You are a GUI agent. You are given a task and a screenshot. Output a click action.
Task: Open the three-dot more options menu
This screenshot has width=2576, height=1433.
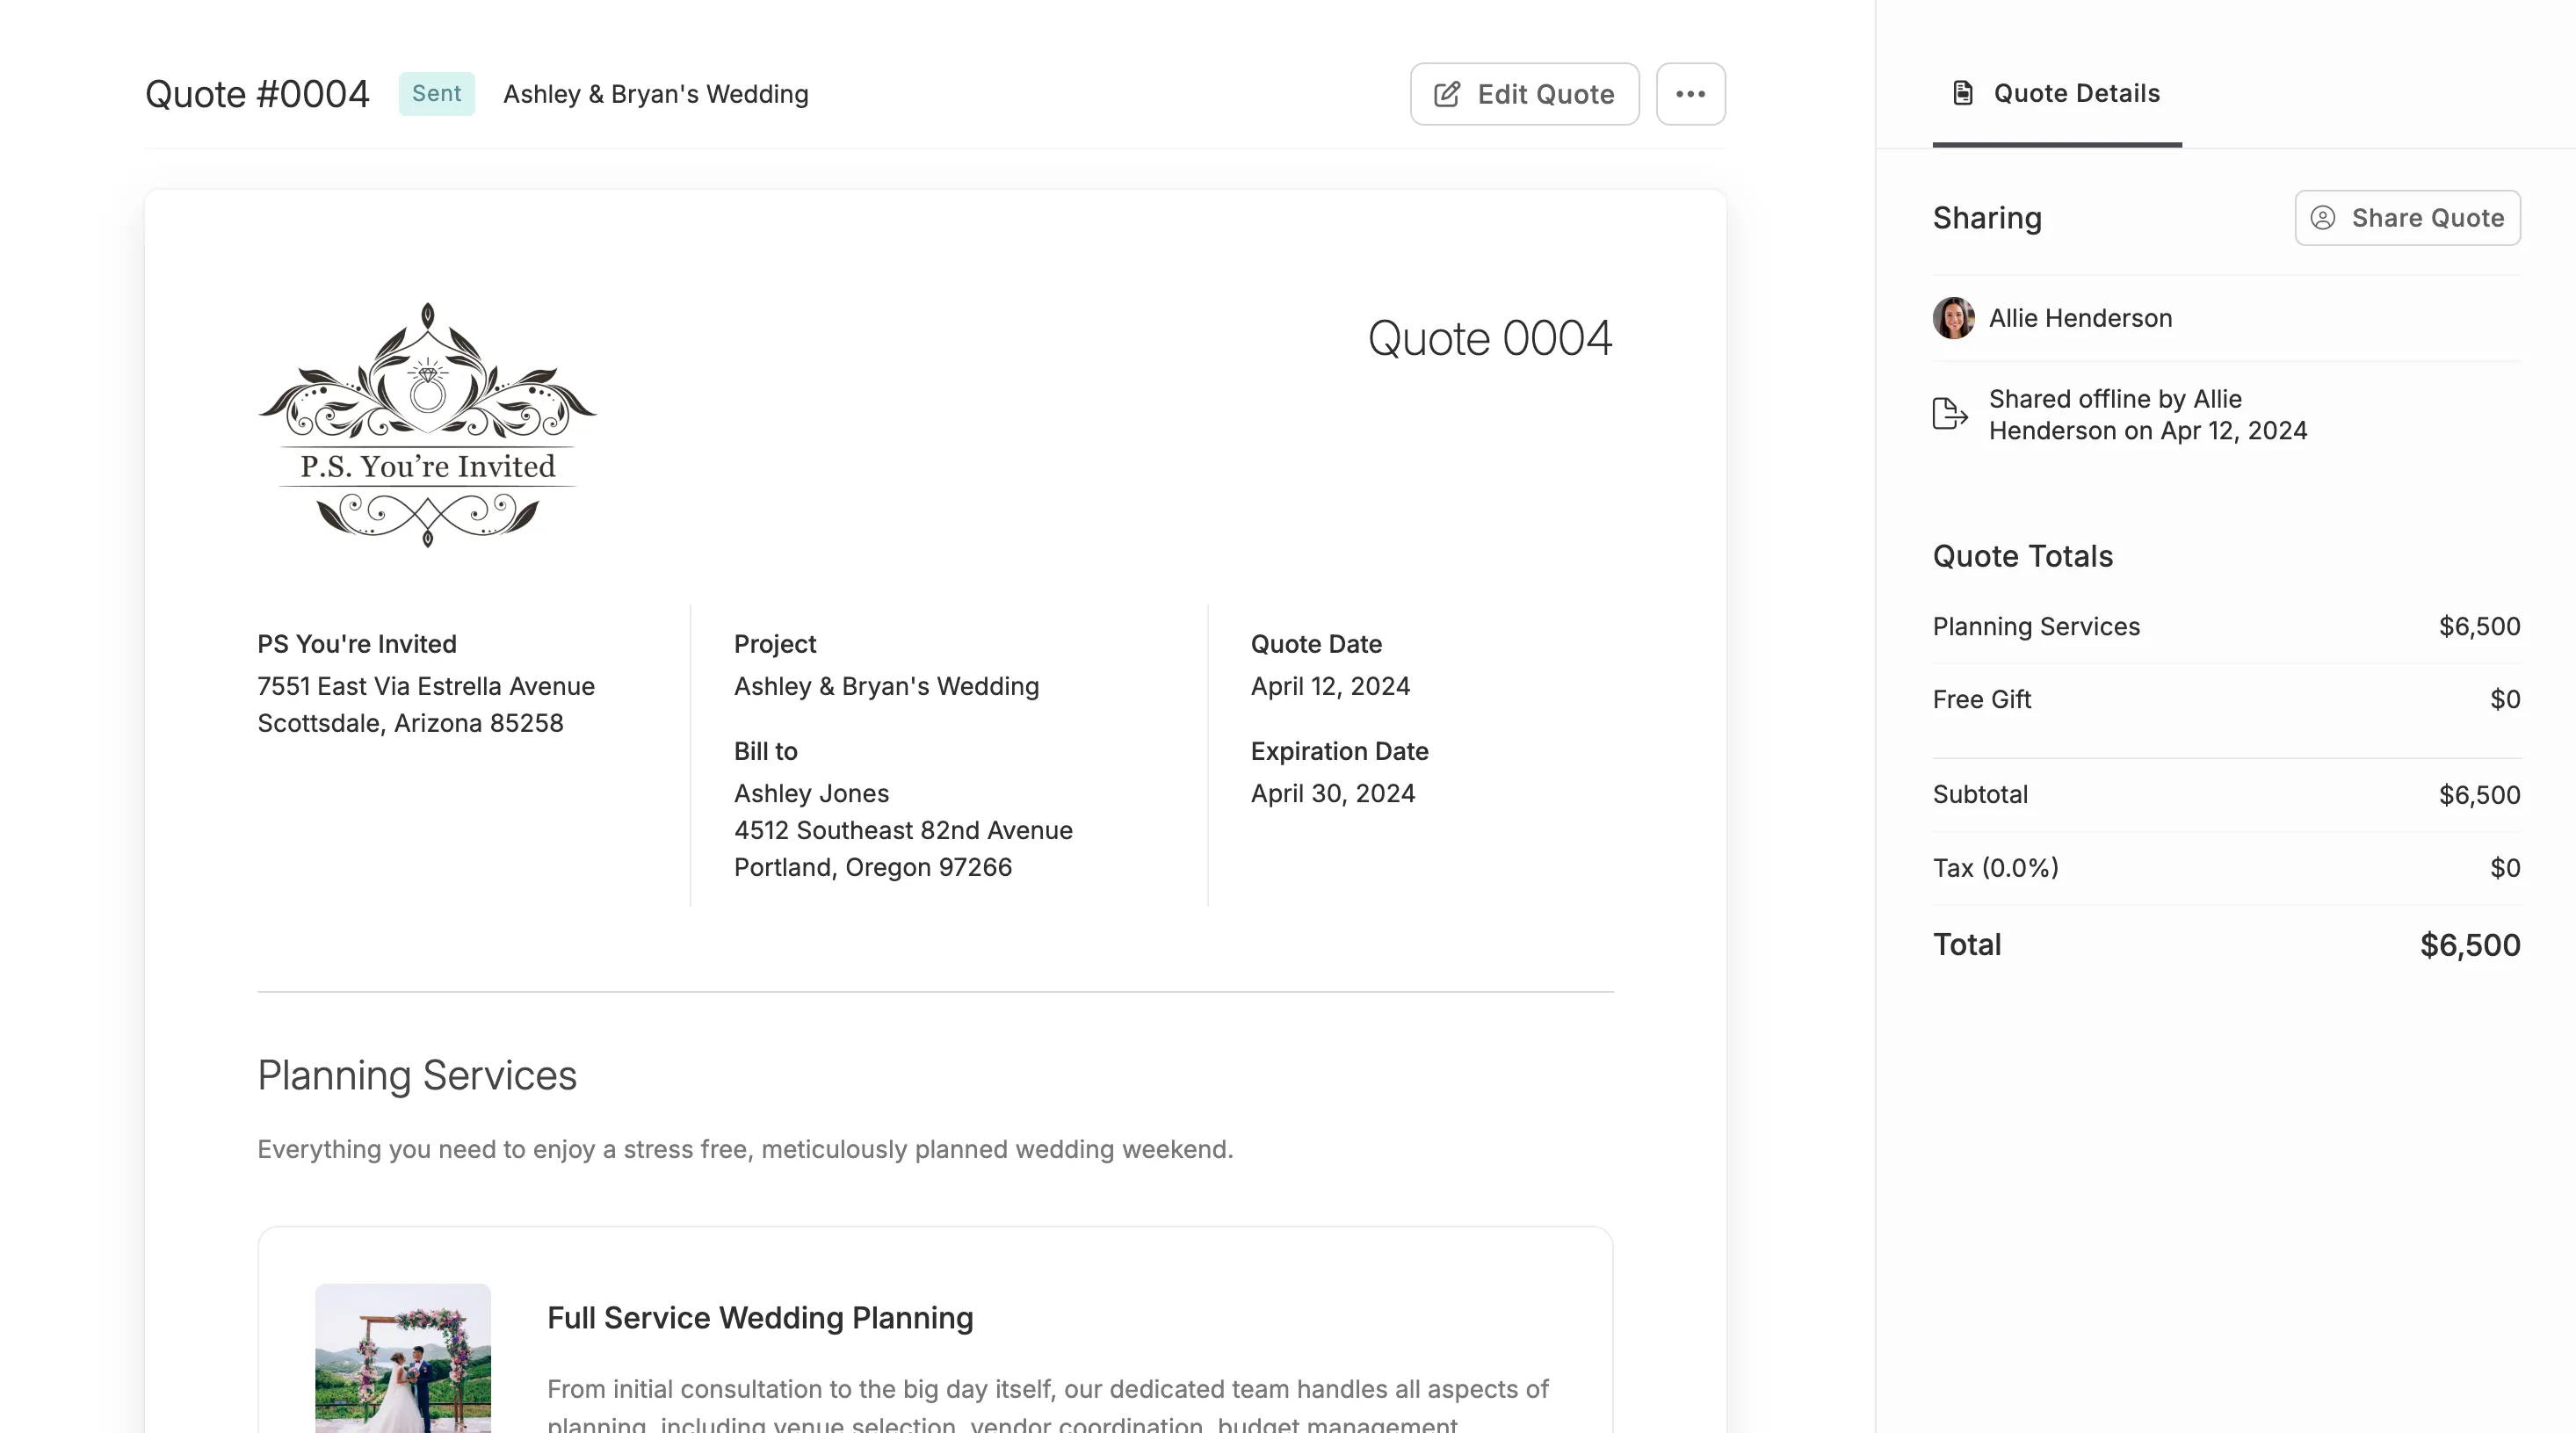coord(1690,94)
